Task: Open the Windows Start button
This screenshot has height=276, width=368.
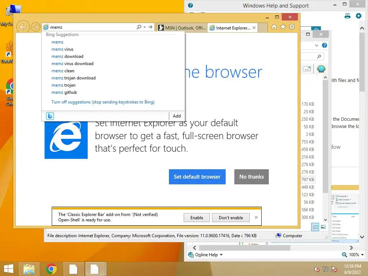Action: click(x=9, y=269)
